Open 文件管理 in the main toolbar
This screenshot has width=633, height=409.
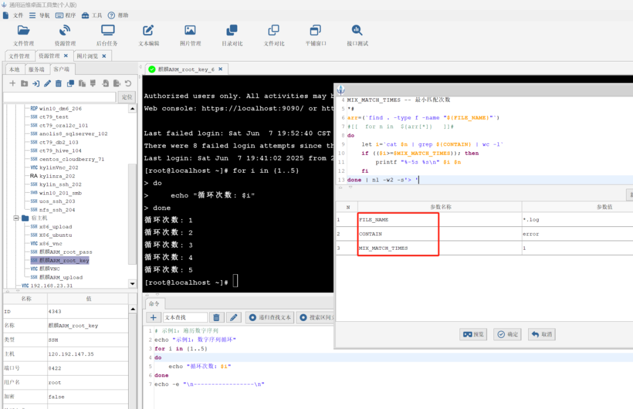tap(23, 35)
